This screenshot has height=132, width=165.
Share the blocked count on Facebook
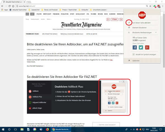(x=135, y=48)
